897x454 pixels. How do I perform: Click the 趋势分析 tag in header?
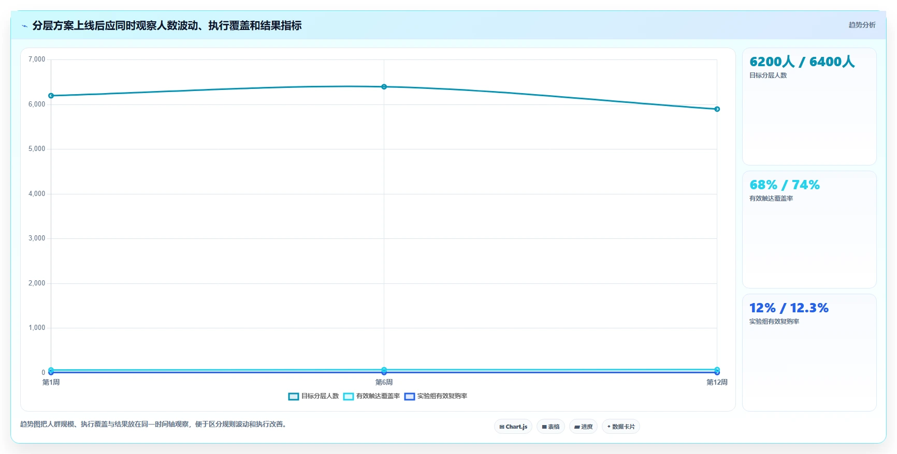click(x=862, y=25)
